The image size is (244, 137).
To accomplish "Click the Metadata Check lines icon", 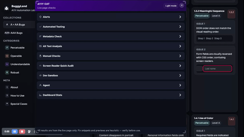I will (x=40, y=36).
